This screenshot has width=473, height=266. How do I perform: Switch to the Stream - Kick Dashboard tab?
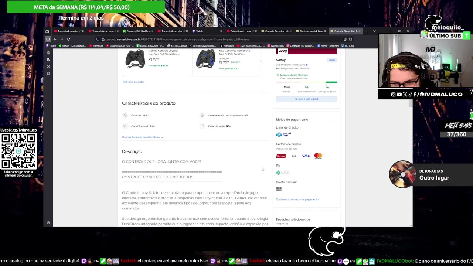[x=139, y=31]
